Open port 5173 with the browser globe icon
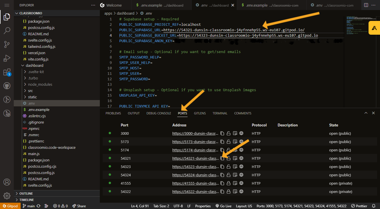The width and height of the screenshot is (380, 209). click(242, 141)
